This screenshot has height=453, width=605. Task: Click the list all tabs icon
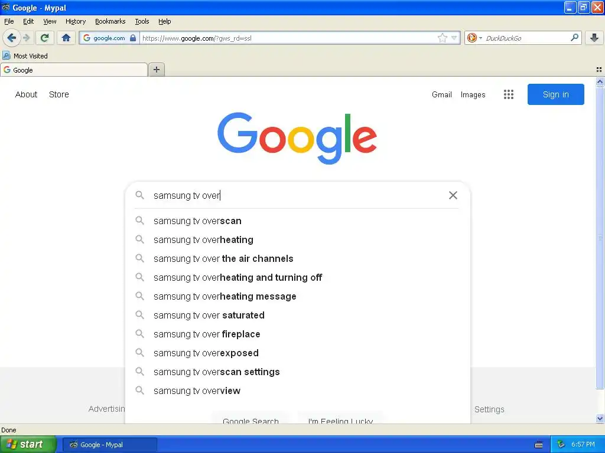point(599,70)
